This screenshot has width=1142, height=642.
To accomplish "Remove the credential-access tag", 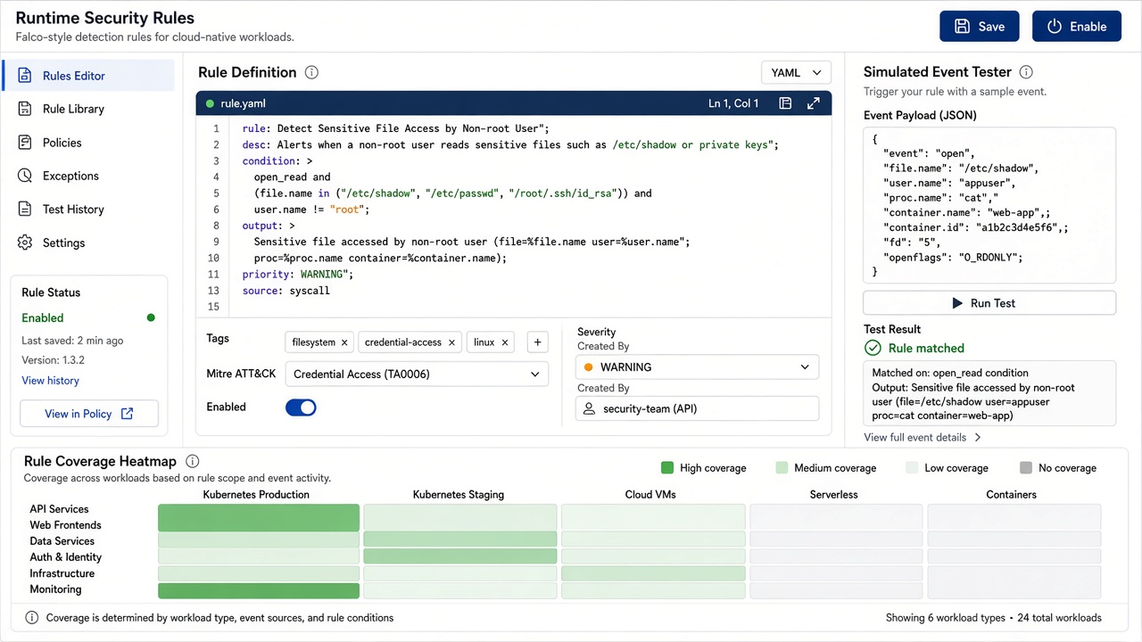I will [451, 342].
